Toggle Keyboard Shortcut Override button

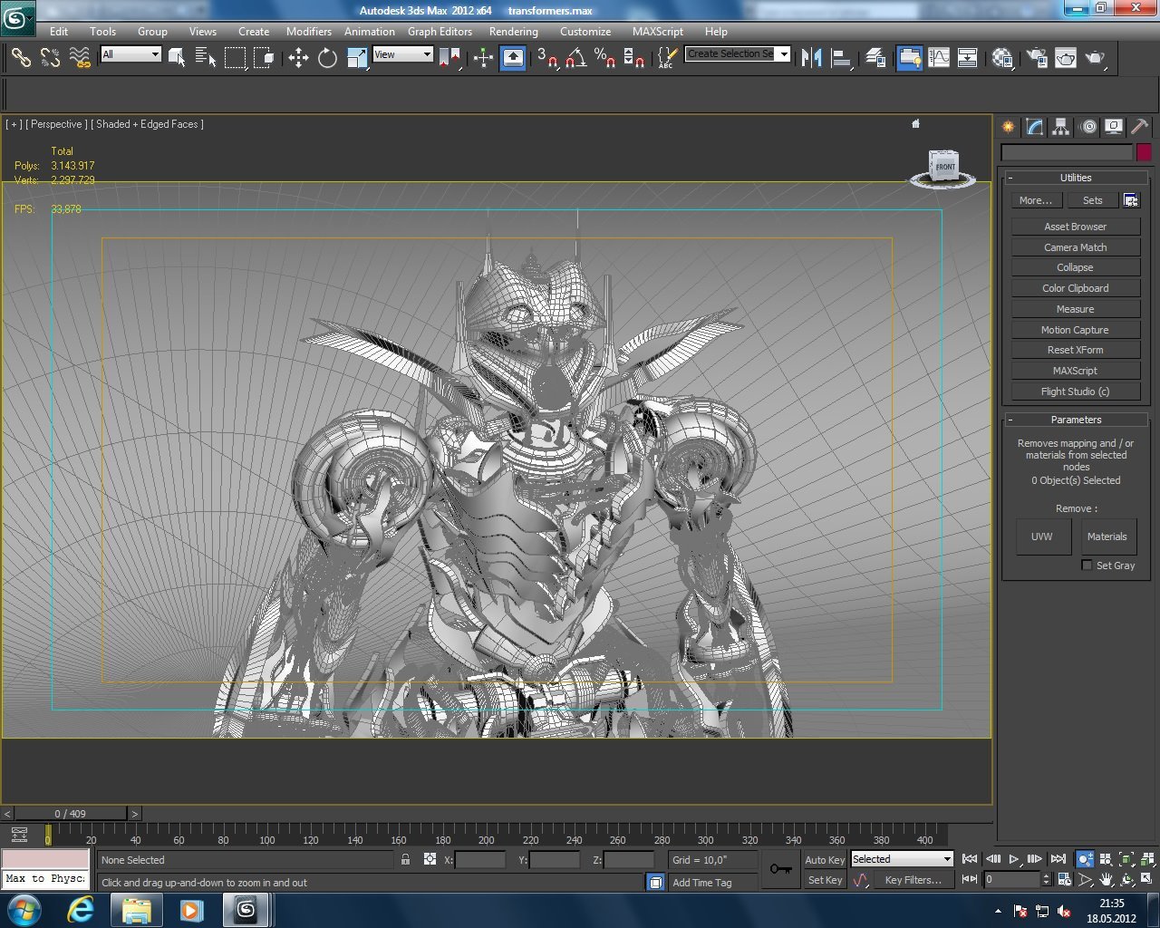[x=513, y=58]
